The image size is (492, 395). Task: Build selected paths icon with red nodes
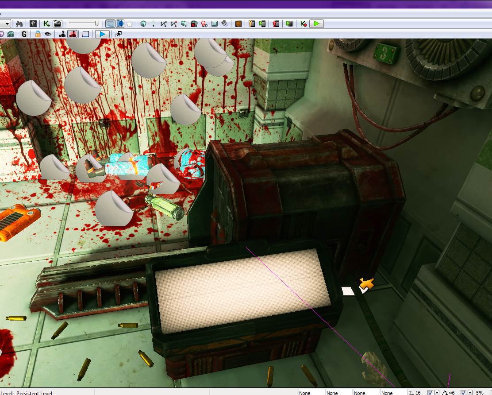pos(173,24)
